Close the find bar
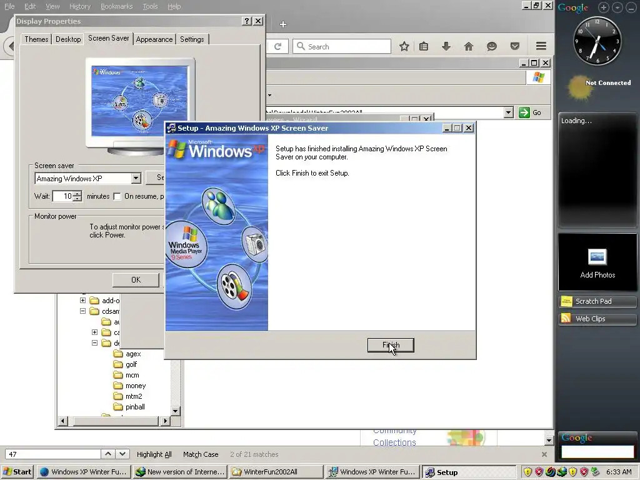 544,454
